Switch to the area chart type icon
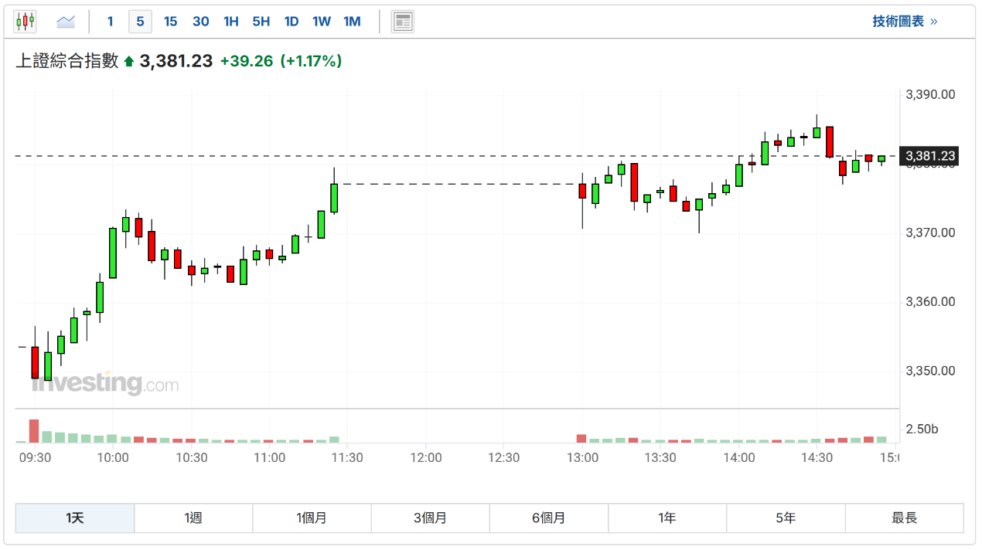The height and width of the screenshot is (550, 982). pos(66,22)
